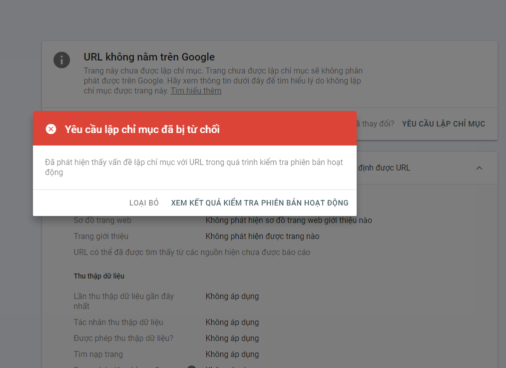Click the dialog message starting "Đã phát hiện thấy vấn đề"
Image resolution: width=506 pixels, height=368 pixels.
tap(194, 167)
